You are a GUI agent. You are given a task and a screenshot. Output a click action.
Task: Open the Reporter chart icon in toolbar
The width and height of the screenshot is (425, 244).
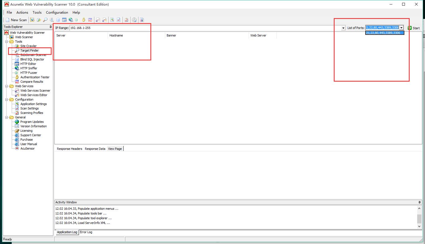(x=142, y=20)
